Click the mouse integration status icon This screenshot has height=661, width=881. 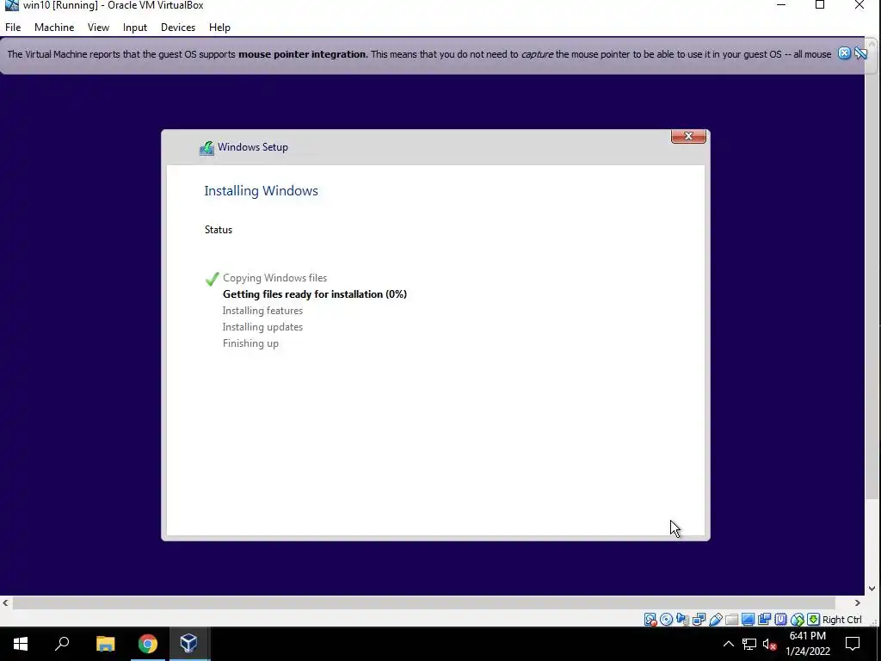[x=797, y=620]
